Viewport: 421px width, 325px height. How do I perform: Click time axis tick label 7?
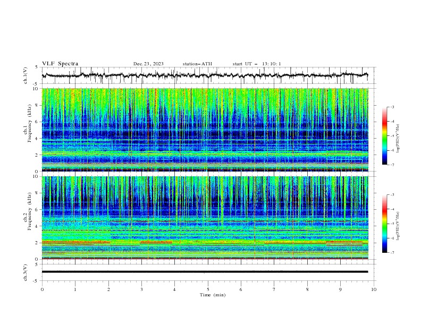coord(274,289)
